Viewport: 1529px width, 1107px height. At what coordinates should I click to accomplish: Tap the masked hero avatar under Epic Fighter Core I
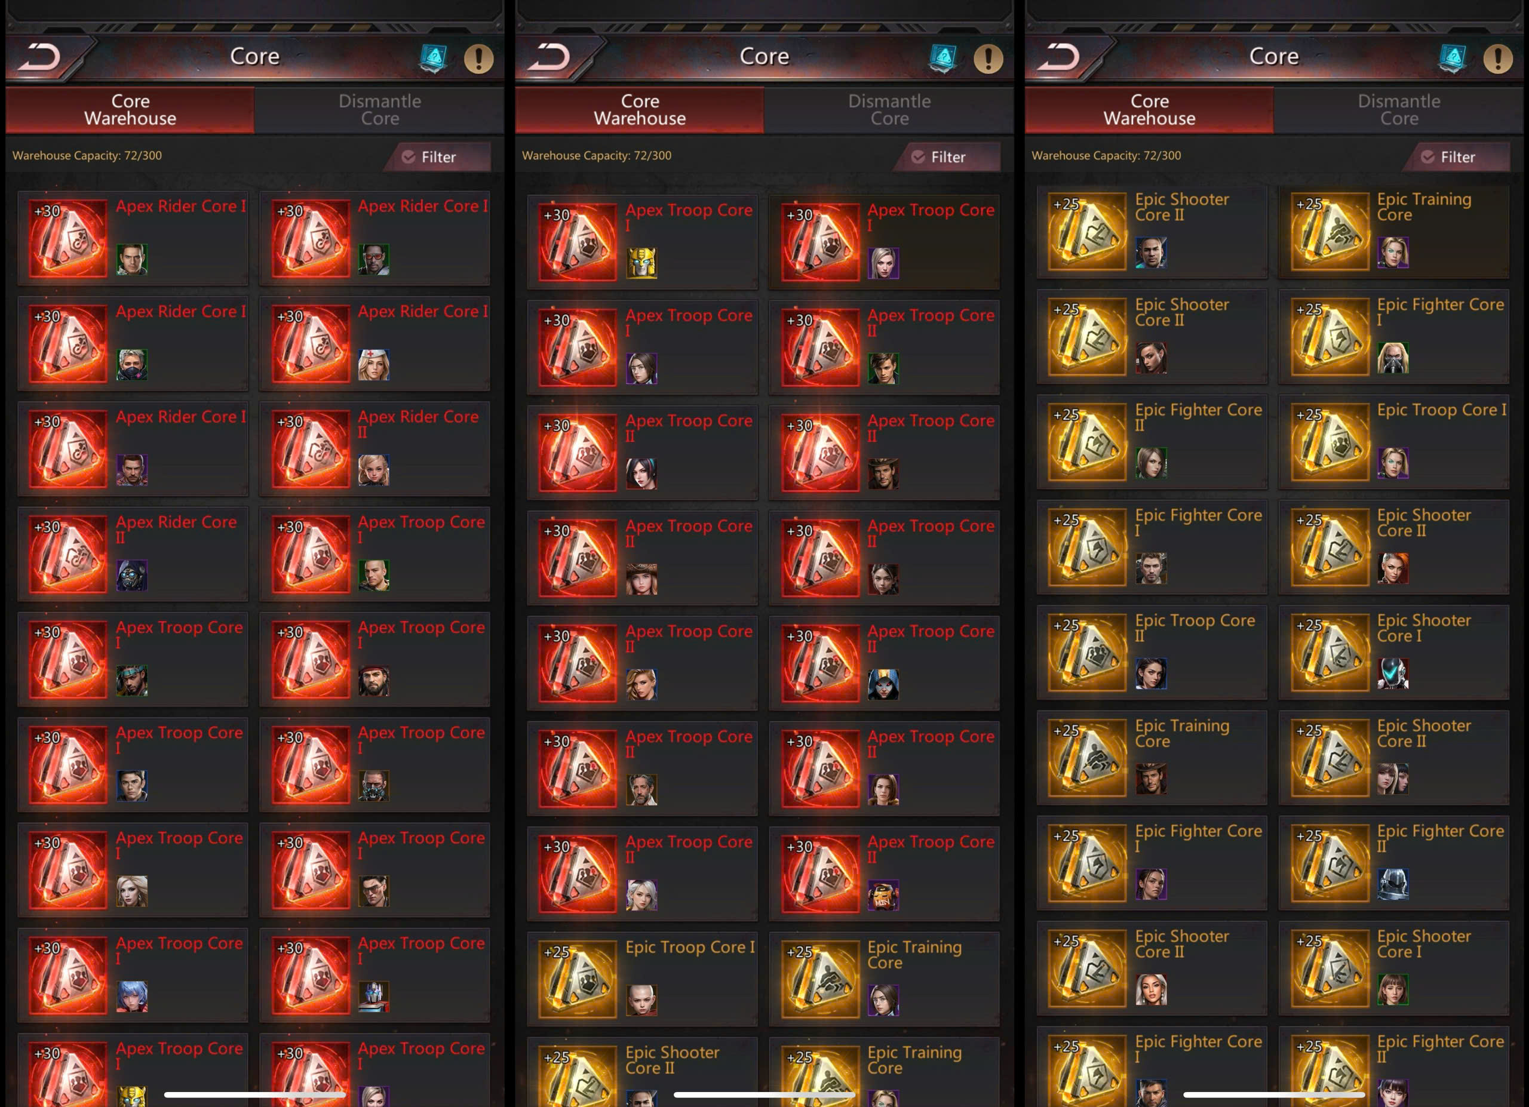pos(1393,358)
